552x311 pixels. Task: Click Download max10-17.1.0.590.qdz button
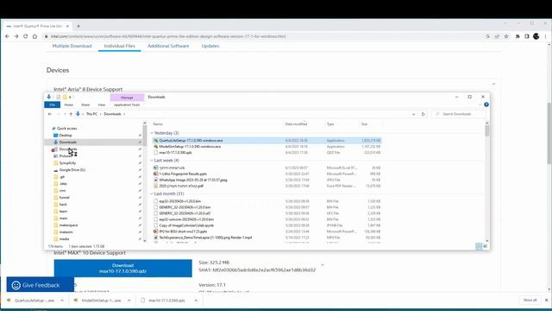(x=122, y=269)
